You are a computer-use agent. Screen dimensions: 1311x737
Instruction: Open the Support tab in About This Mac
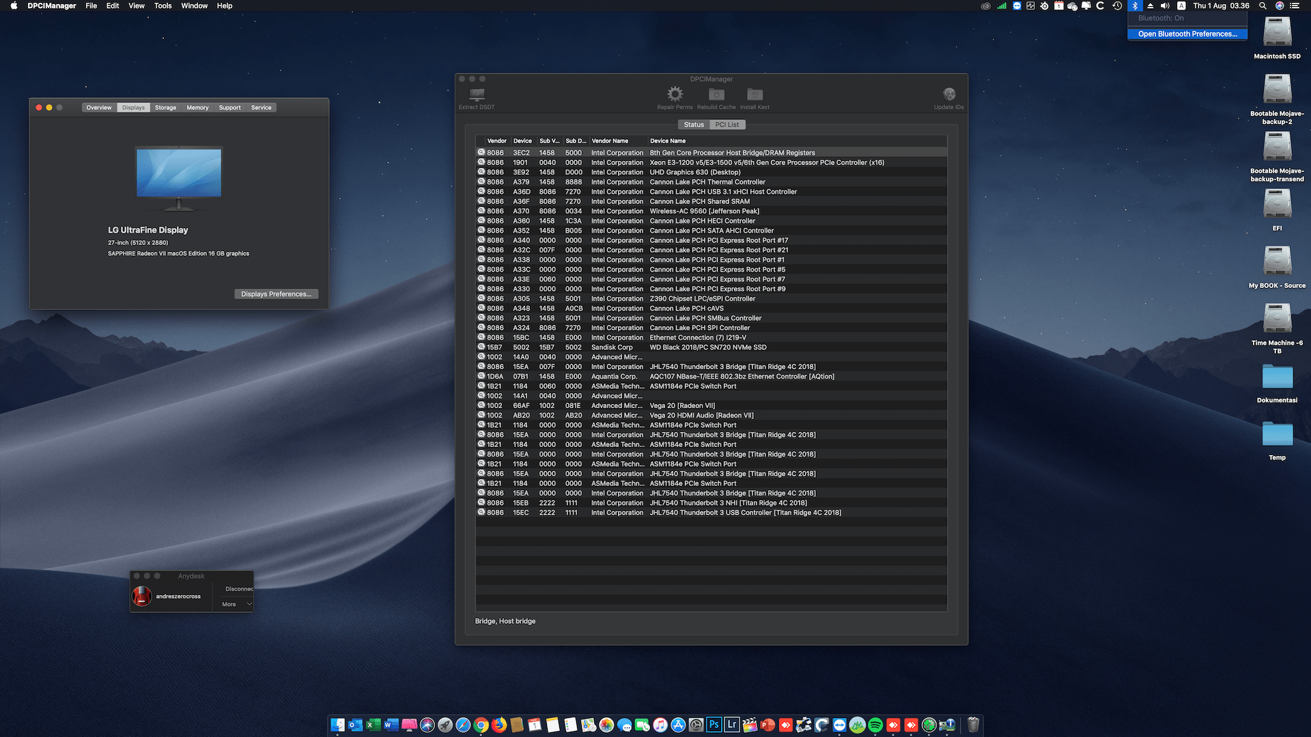click(x=229, y=108)
